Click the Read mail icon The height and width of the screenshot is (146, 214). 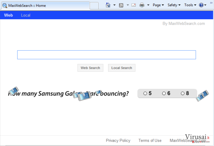pos(134,5)
